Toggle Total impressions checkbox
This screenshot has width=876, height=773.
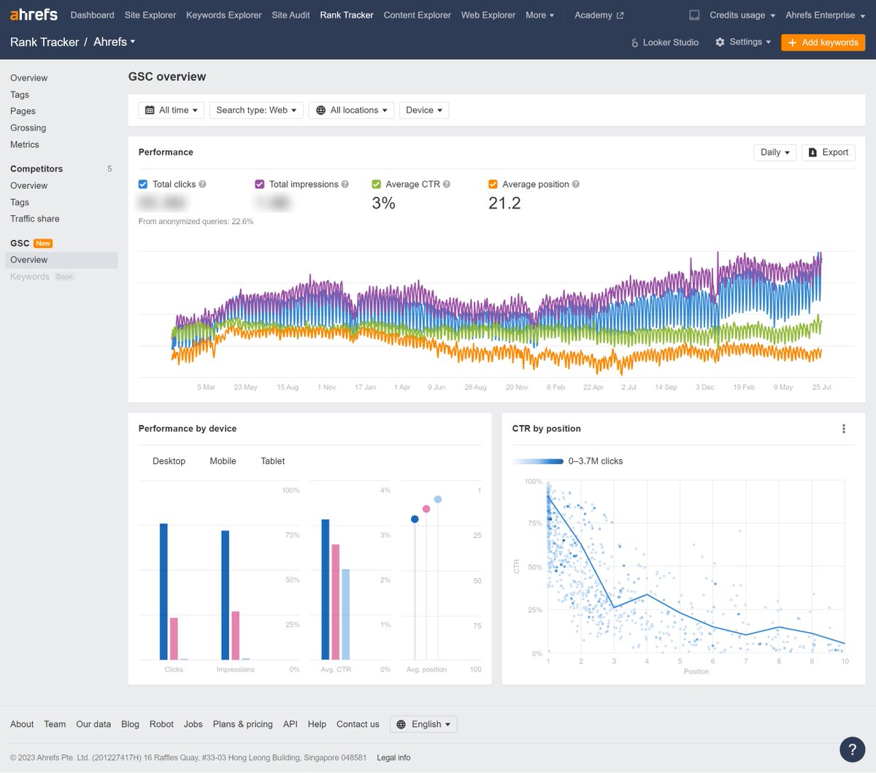click(259, 184)
